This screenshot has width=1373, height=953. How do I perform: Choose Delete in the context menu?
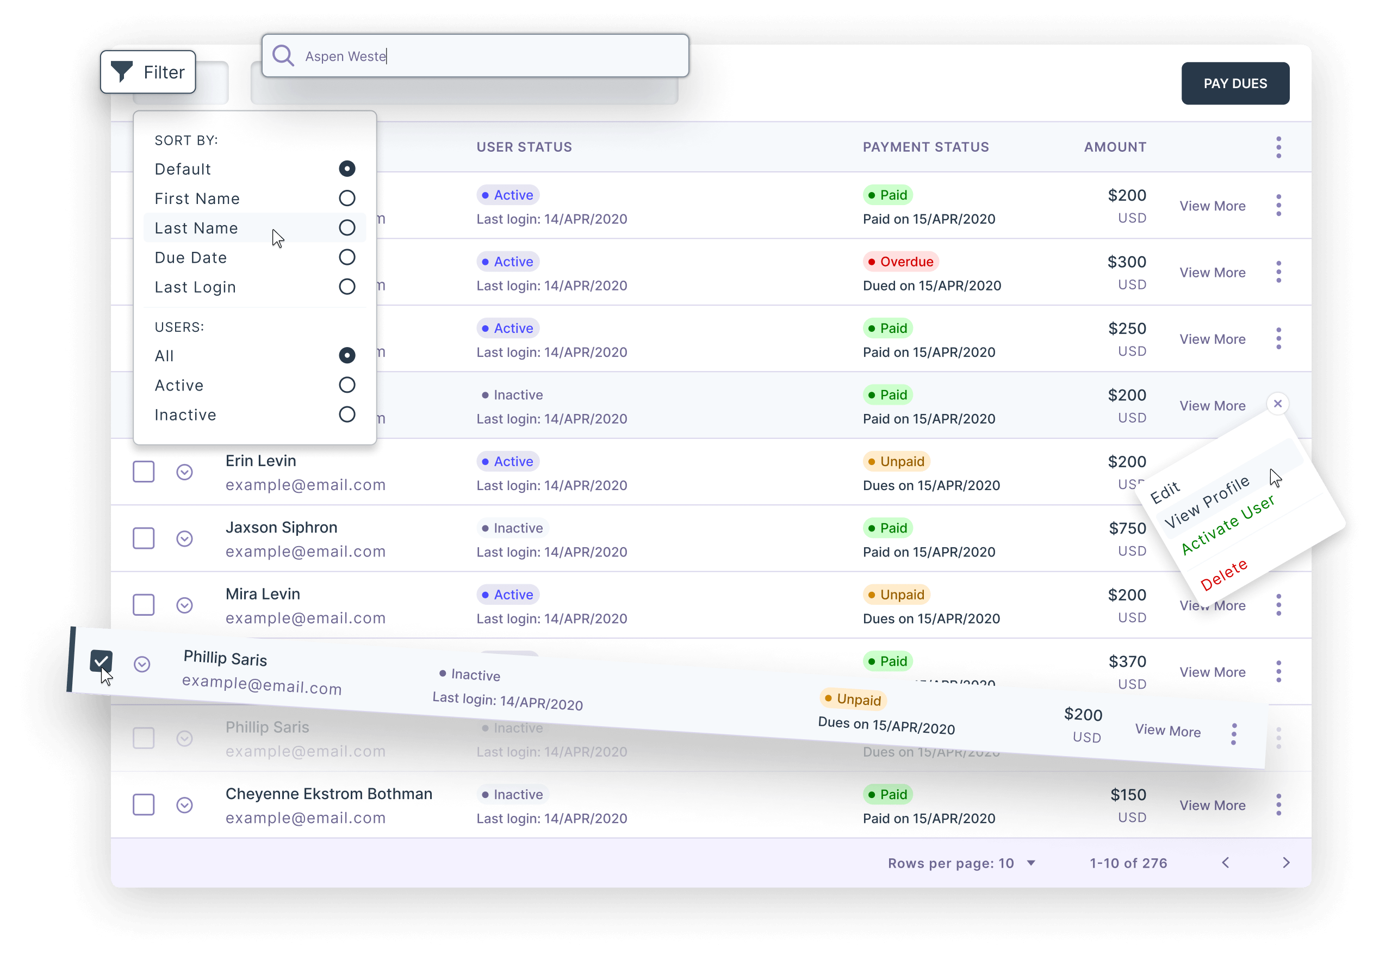coord(1223,574)
